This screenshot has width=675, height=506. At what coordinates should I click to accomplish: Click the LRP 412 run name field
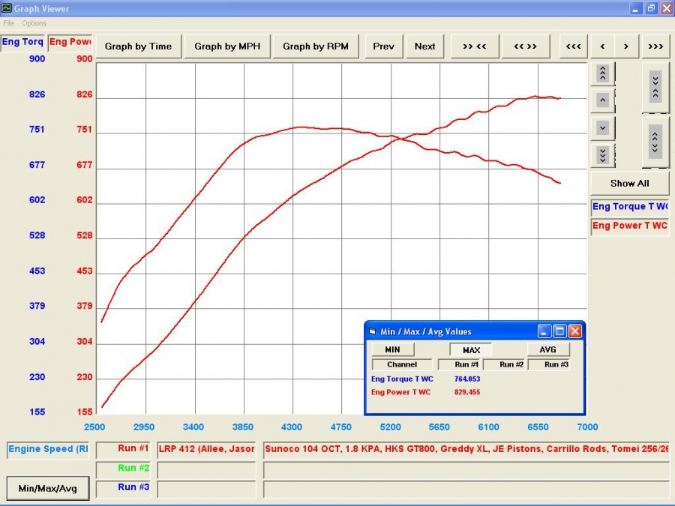coord(206,449)
